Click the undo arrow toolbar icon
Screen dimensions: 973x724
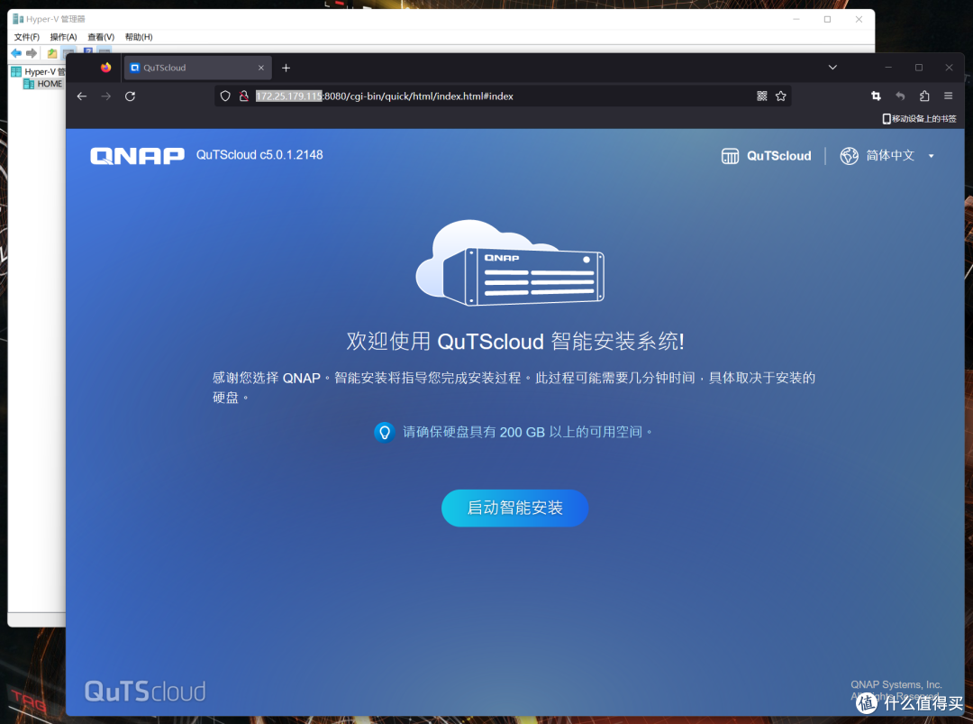point(900,96)
